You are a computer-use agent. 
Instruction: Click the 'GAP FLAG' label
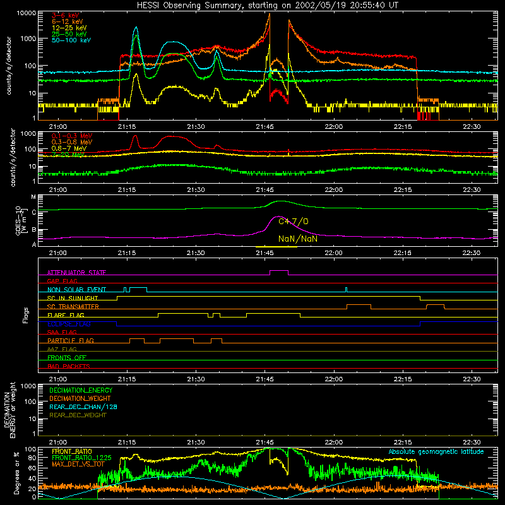coord(62,281)
